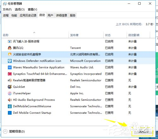Screen dimensions: 158x139
Task: Click the 北京火绒网络科技有限... publisher cell
Action: [85, 54]
